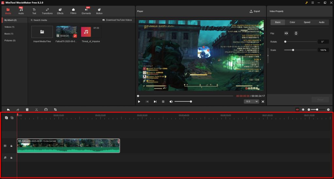The image size is (334, 179).
Task: Zoom in the timeline
Action: tap(328, 110)
